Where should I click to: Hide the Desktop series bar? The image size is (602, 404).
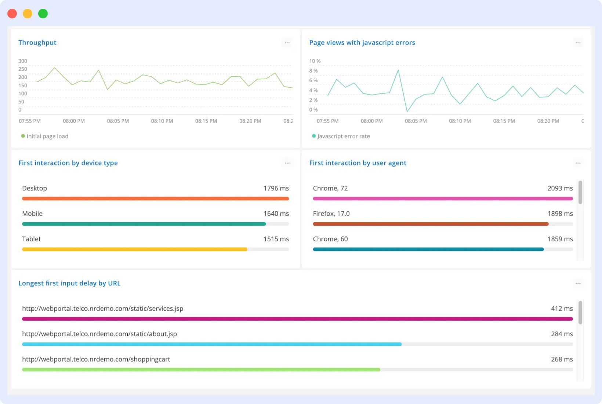[x=156, y=199]
